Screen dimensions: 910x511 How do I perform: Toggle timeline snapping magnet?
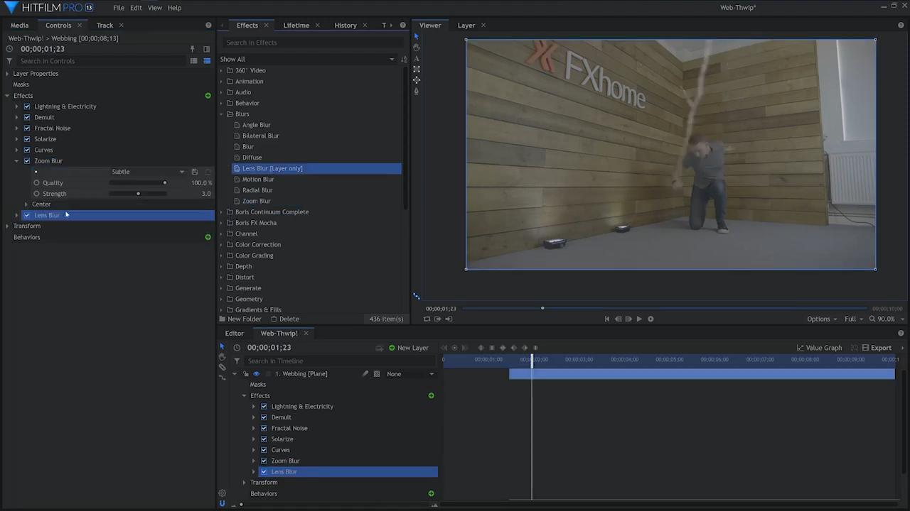click(x=222, y=503)
